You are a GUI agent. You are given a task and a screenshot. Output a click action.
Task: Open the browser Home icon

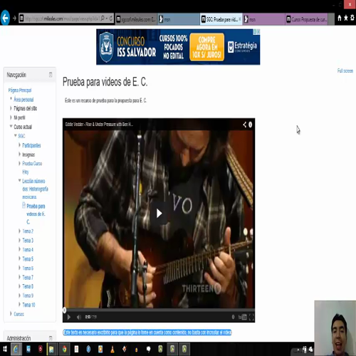[x=340, y=18]
